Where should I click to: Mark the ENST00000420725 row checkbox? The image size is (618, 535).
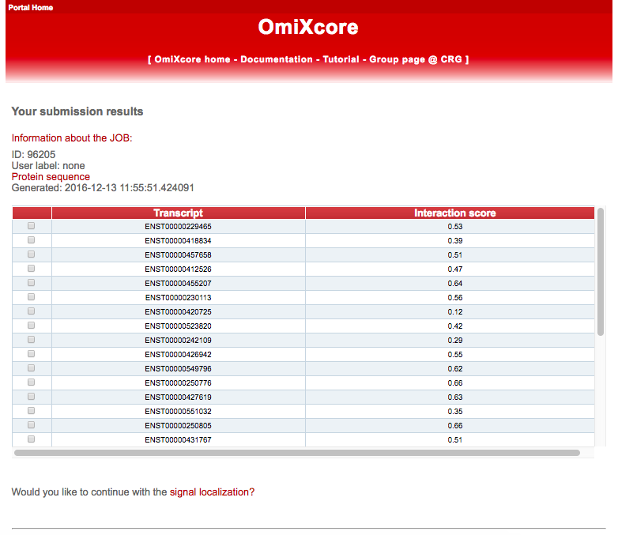pyautogui.click(x=32, y=311)
